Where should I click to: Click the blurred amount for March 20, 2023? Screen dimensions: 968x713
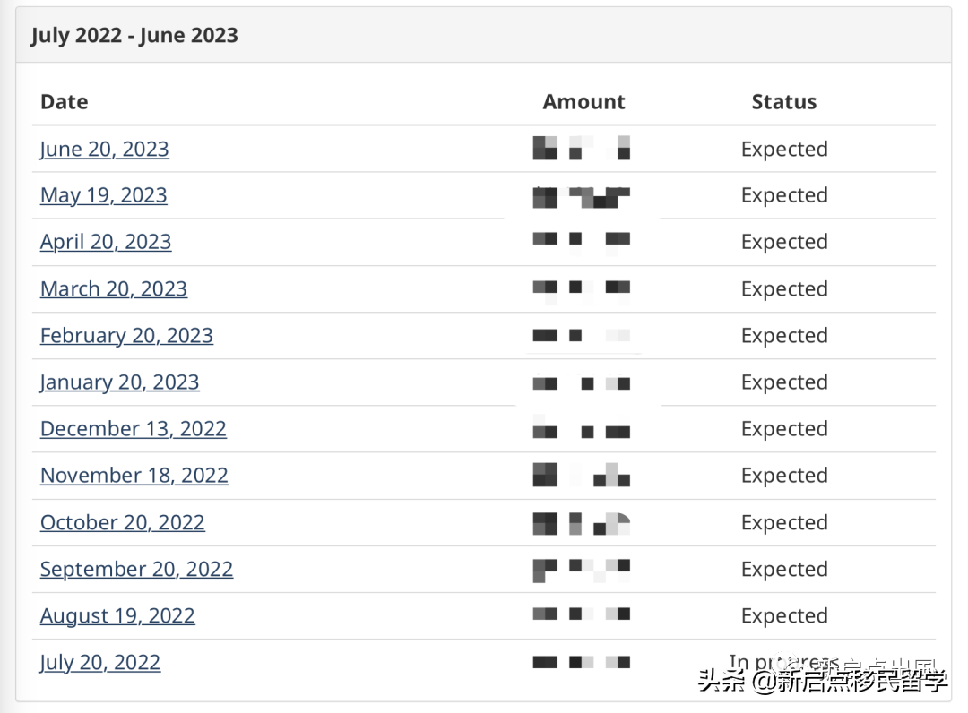pyautogui.click(x=582, y=288)
